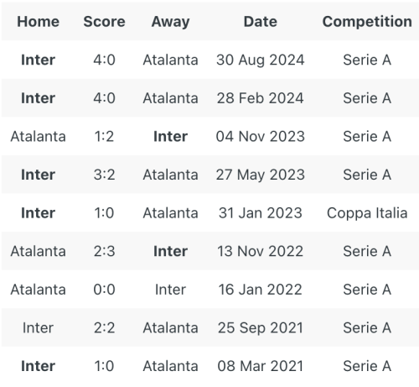
Task: Open the 30 Aug 2024 match date
Action: pyautogui.click(x=261, y=60)
